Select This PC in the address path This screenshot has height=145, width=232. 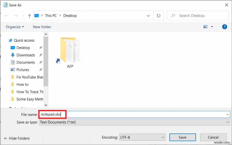[x=51, y=16]
